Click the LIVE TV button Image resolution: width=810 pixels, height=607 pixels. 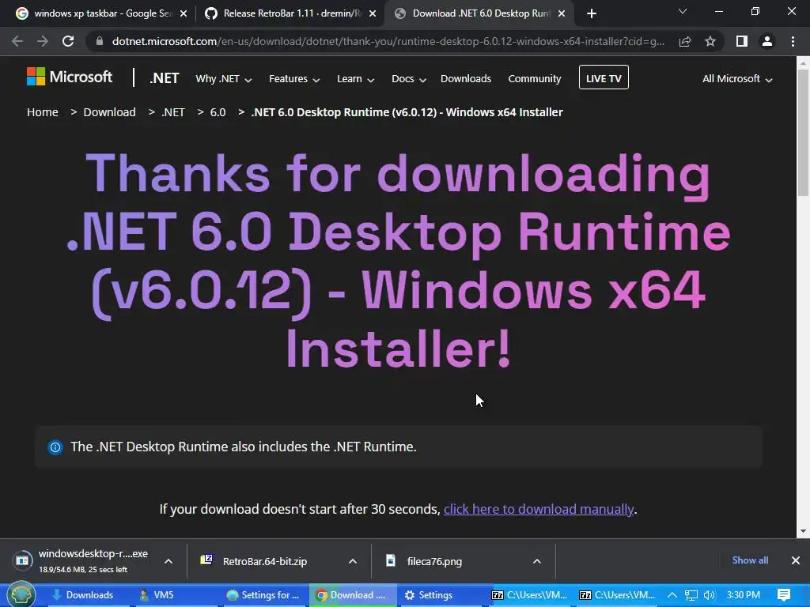pos(604,77)
